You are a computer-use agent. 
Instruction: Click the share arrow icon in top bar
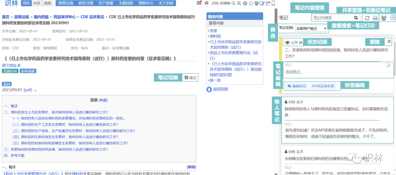point(268,3)
